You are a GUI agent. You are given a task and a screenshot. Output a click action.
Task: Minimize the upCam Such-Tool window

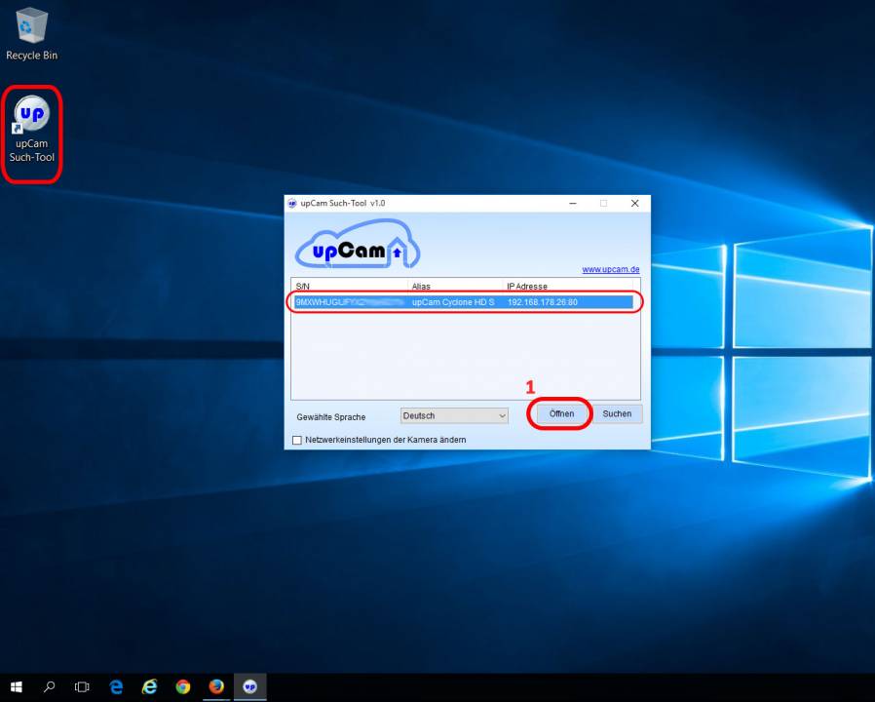pos(573,203)
